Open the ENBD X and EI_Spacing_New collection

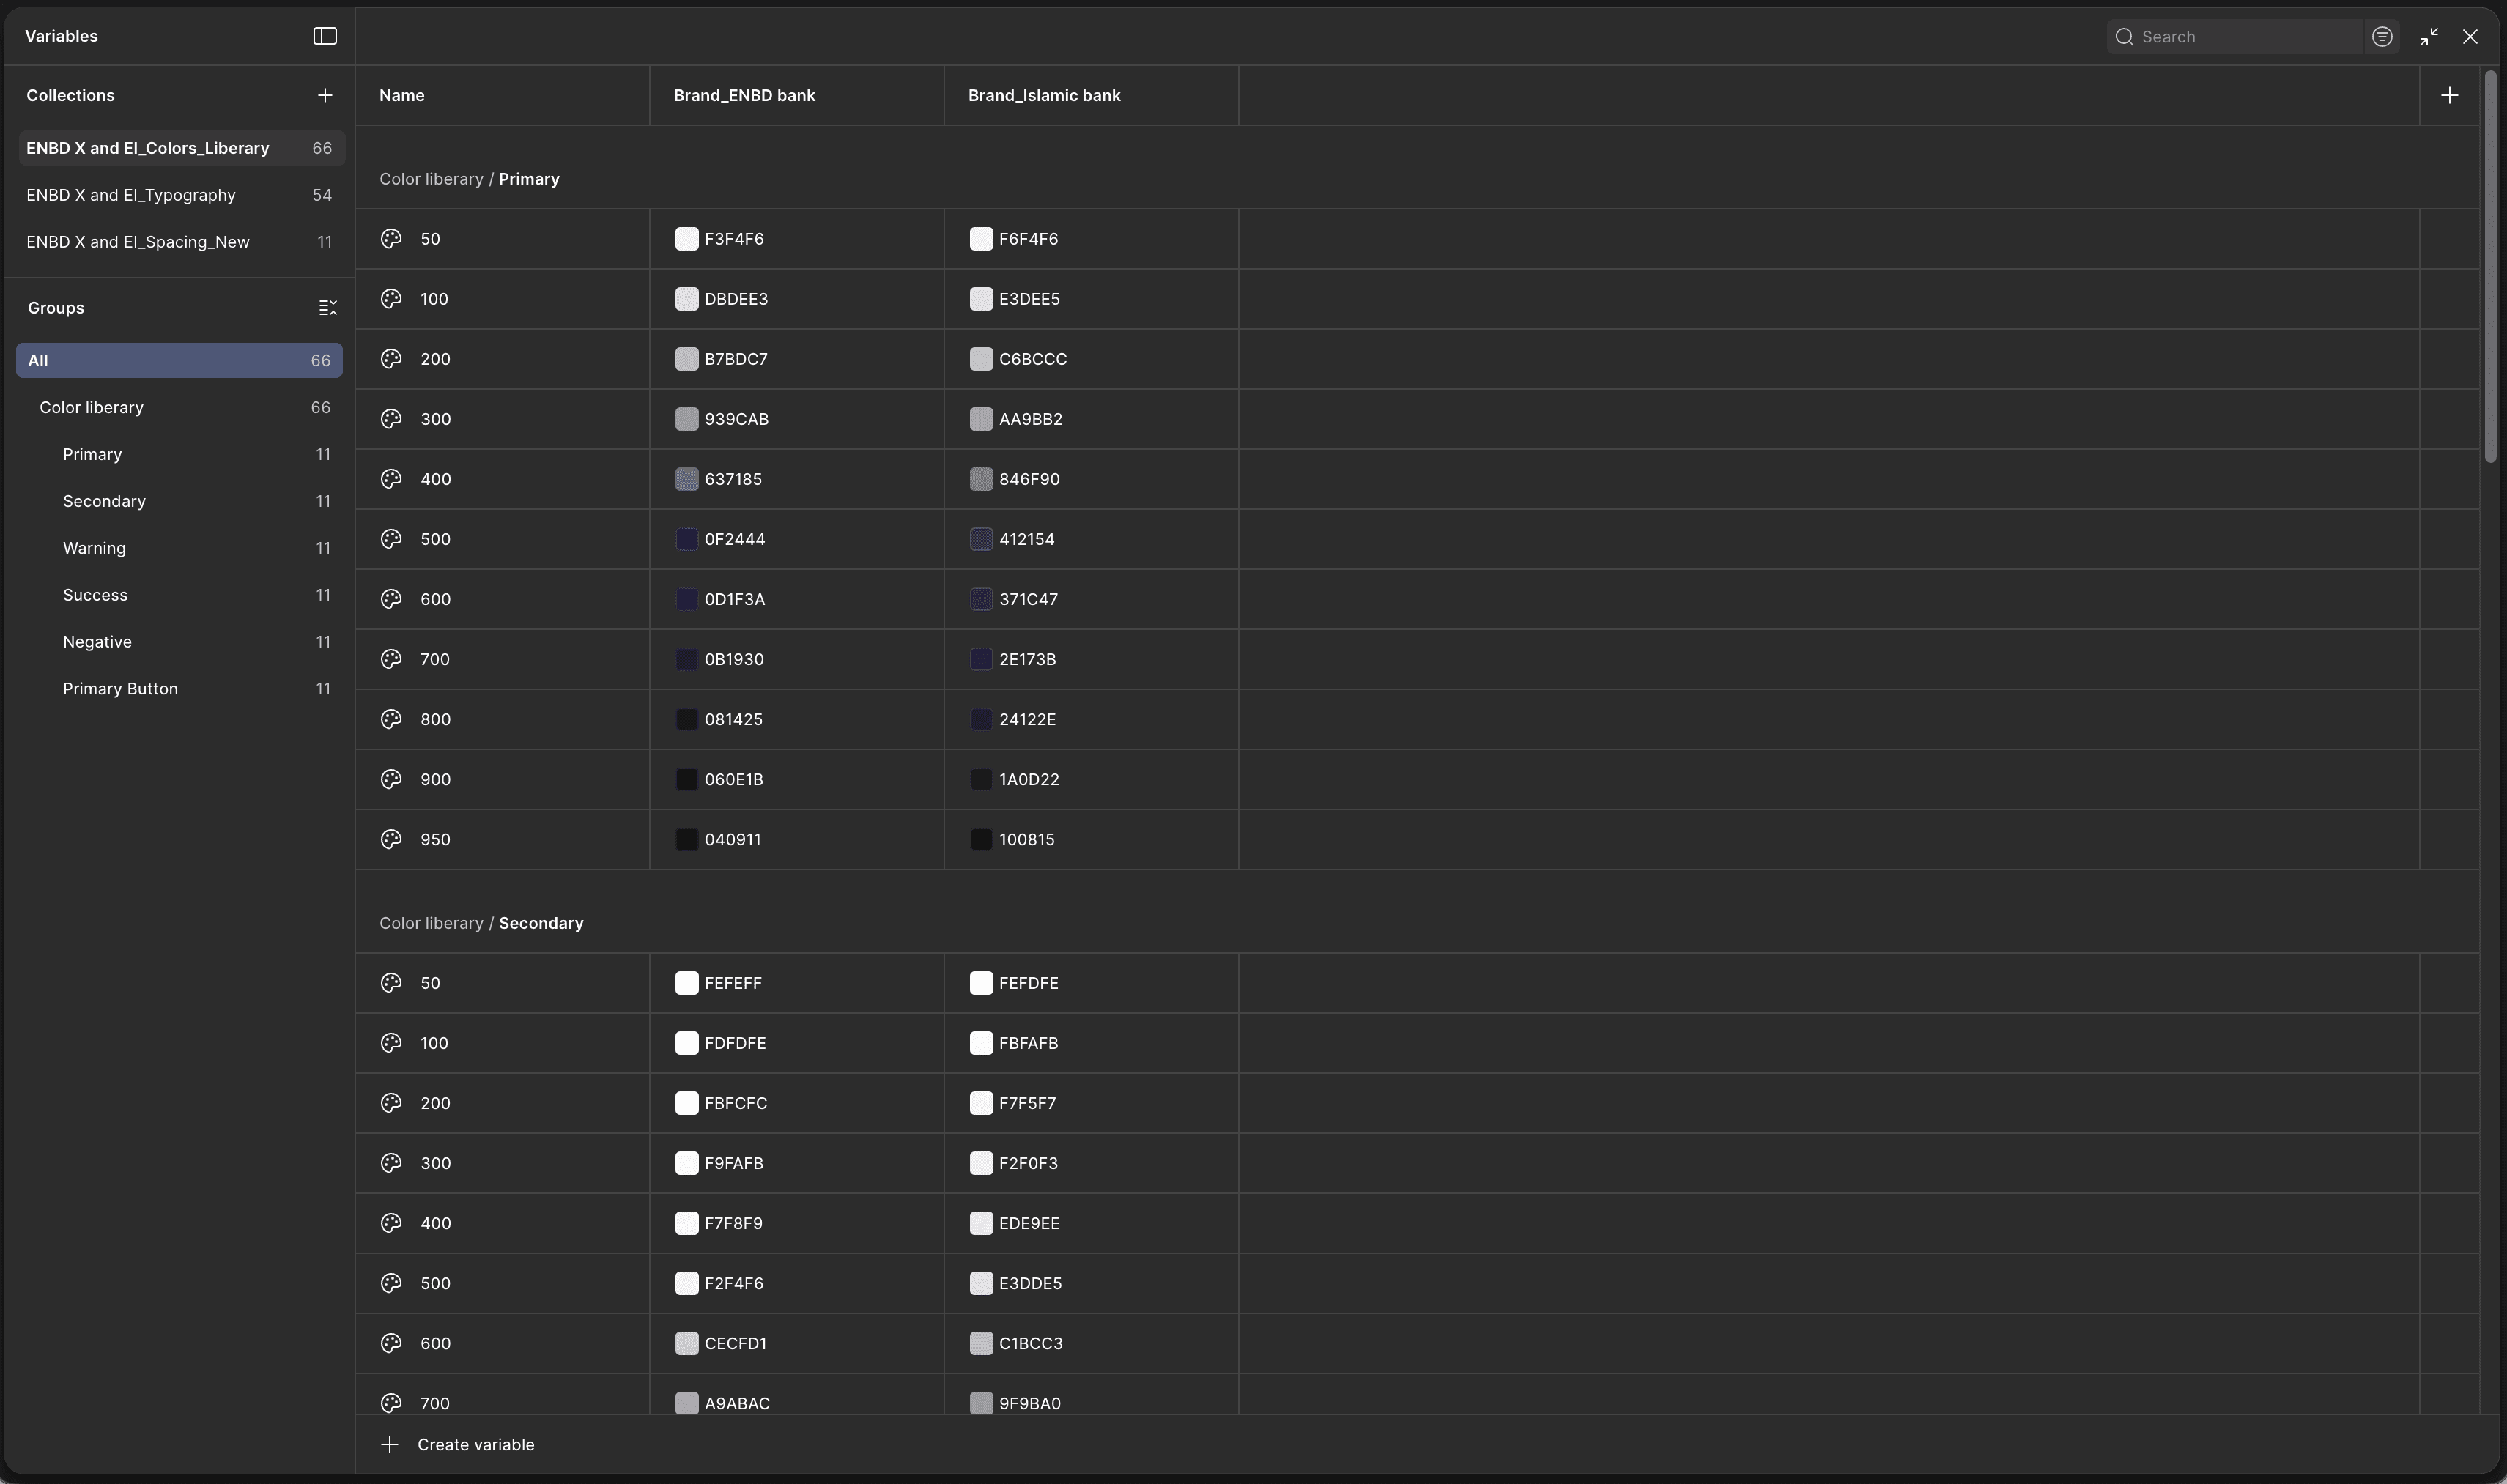click(x=138, y=242)
